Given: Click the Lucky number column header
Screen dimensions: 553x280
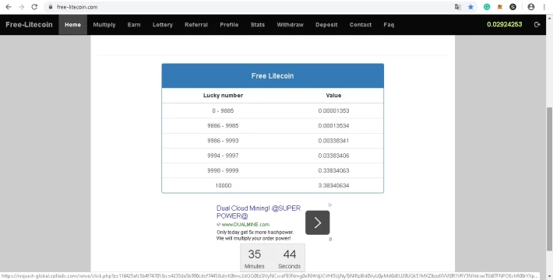Looking at the screenshot, I should pos(223,96).
